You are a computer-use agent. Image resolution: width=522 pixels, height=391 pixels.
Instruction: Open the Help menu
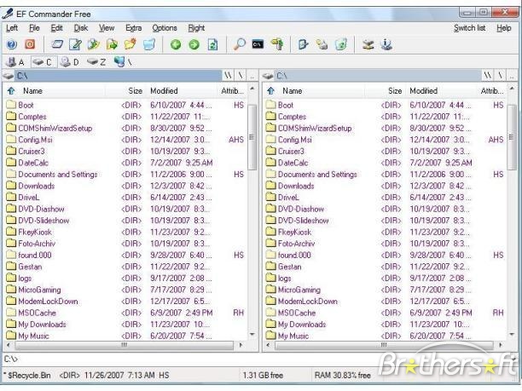click(x=504, y=28)
